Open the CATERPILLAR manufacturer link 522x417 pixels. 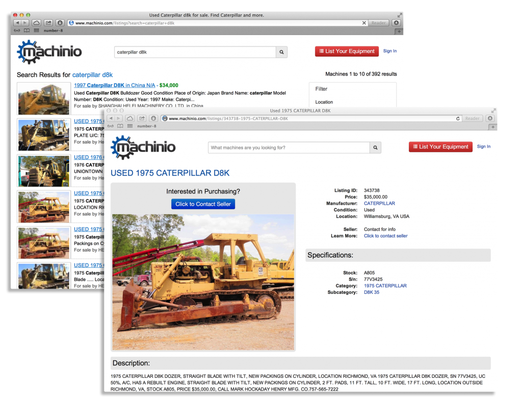coord(379,204)
